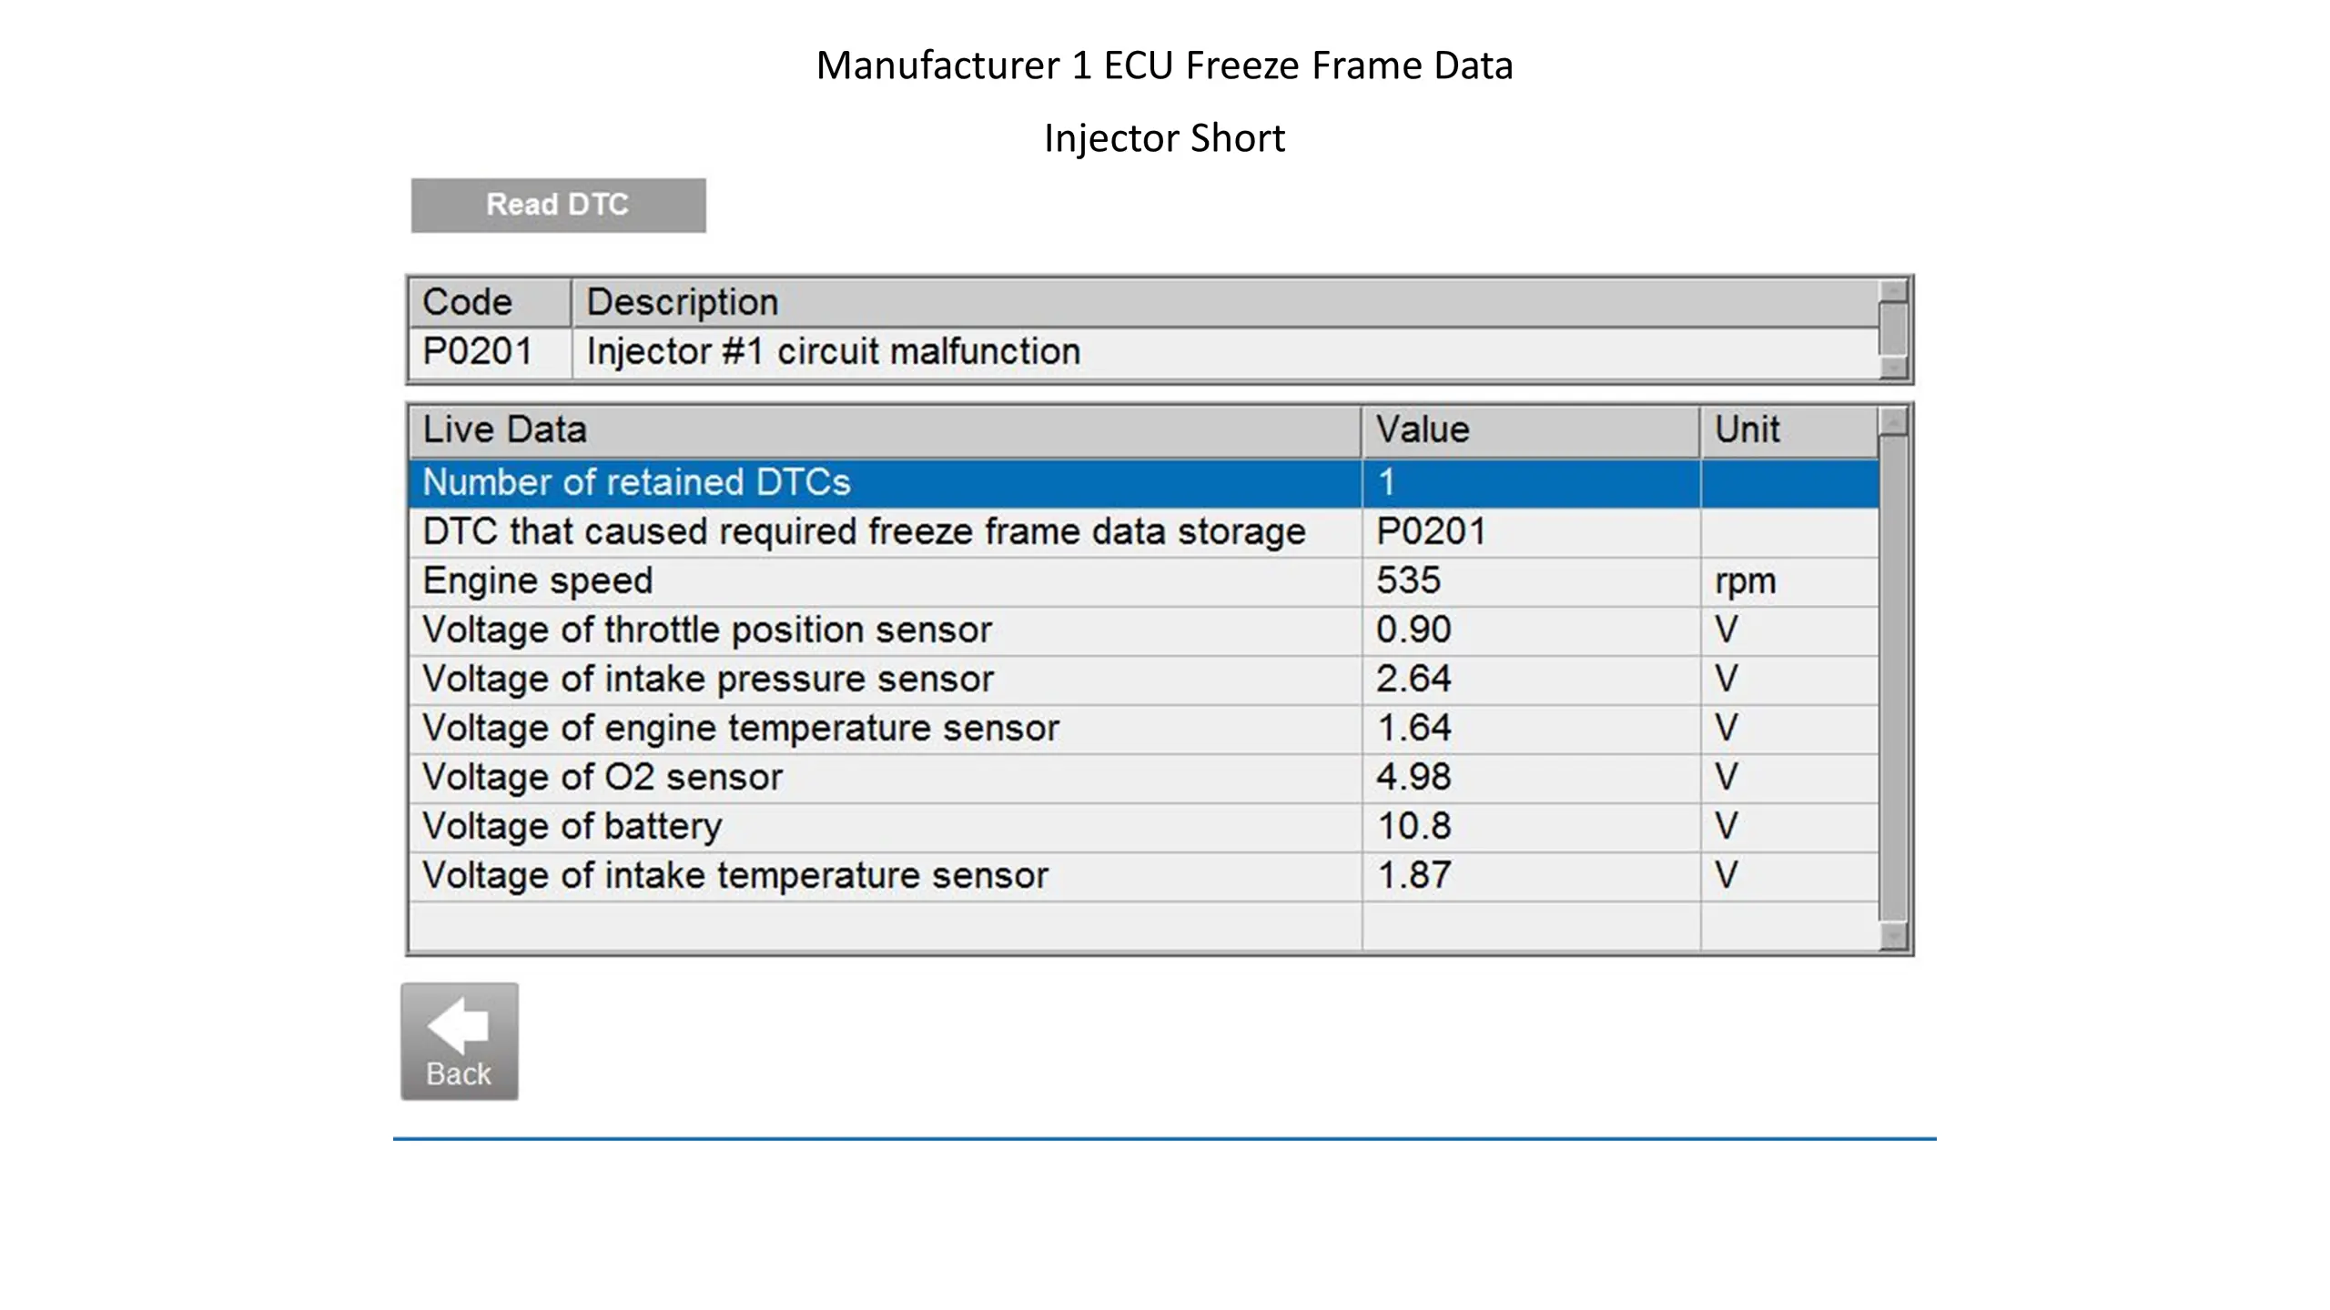Select 'Voltage of O2 sensor' row
Screen dimensions: 2330x1310
pos(1144,778)
